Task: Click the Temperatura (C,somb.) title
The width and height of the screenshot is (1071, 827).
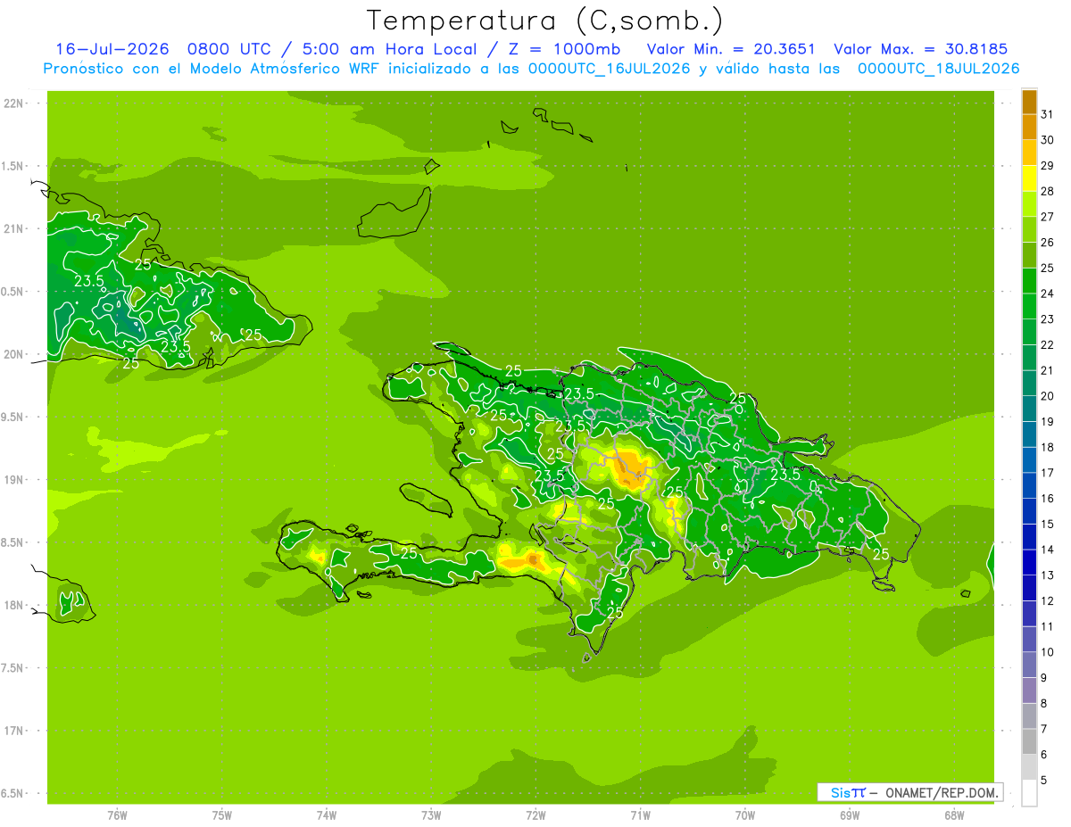Action: [x=545, y=21]
